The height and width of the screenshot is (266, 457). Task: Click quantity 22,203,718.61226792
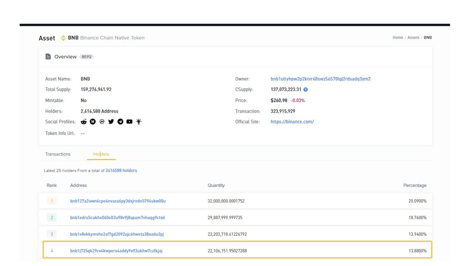(227, 234)
